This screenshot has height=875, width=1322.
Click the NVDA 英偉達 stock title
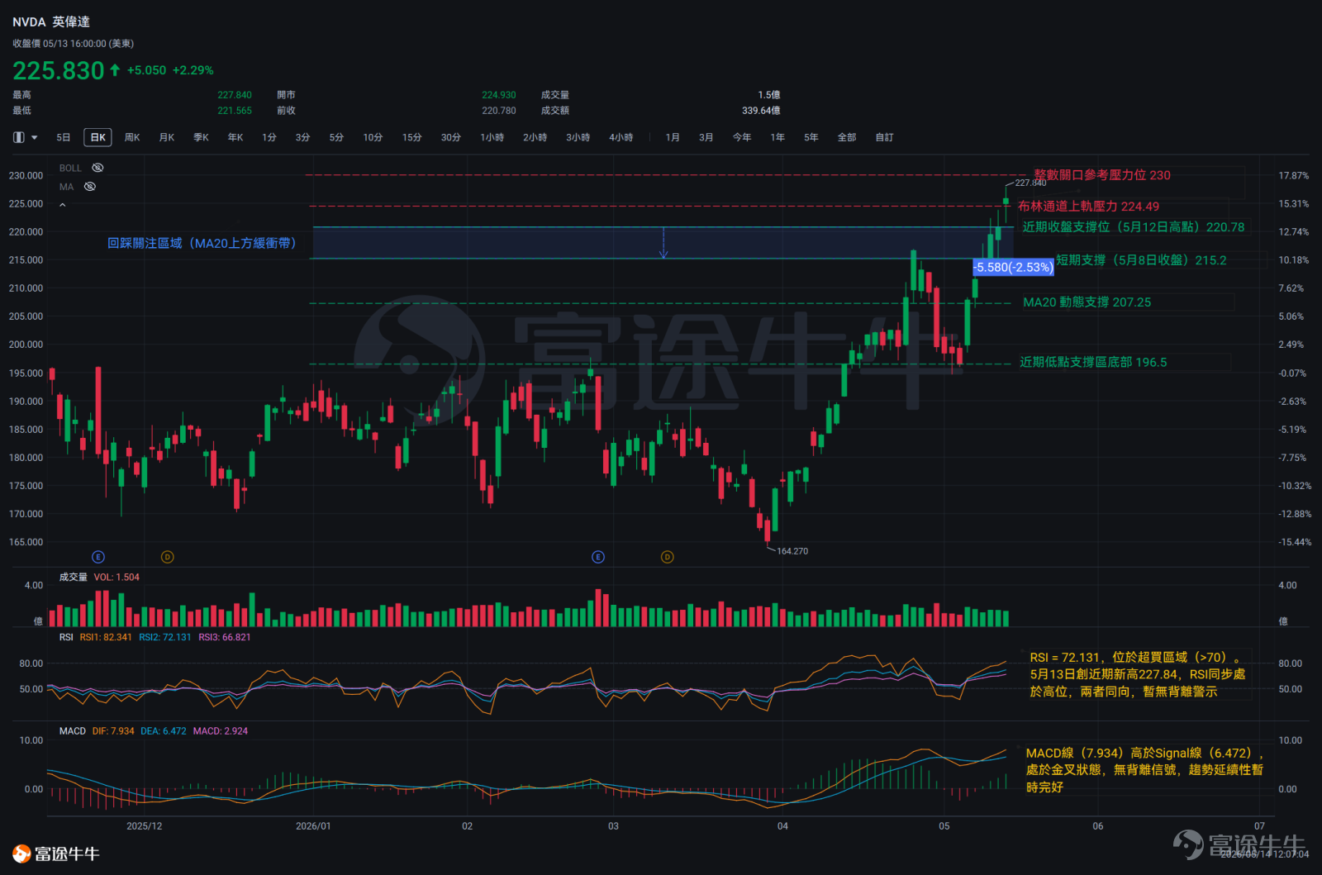(x=51, y=21)
